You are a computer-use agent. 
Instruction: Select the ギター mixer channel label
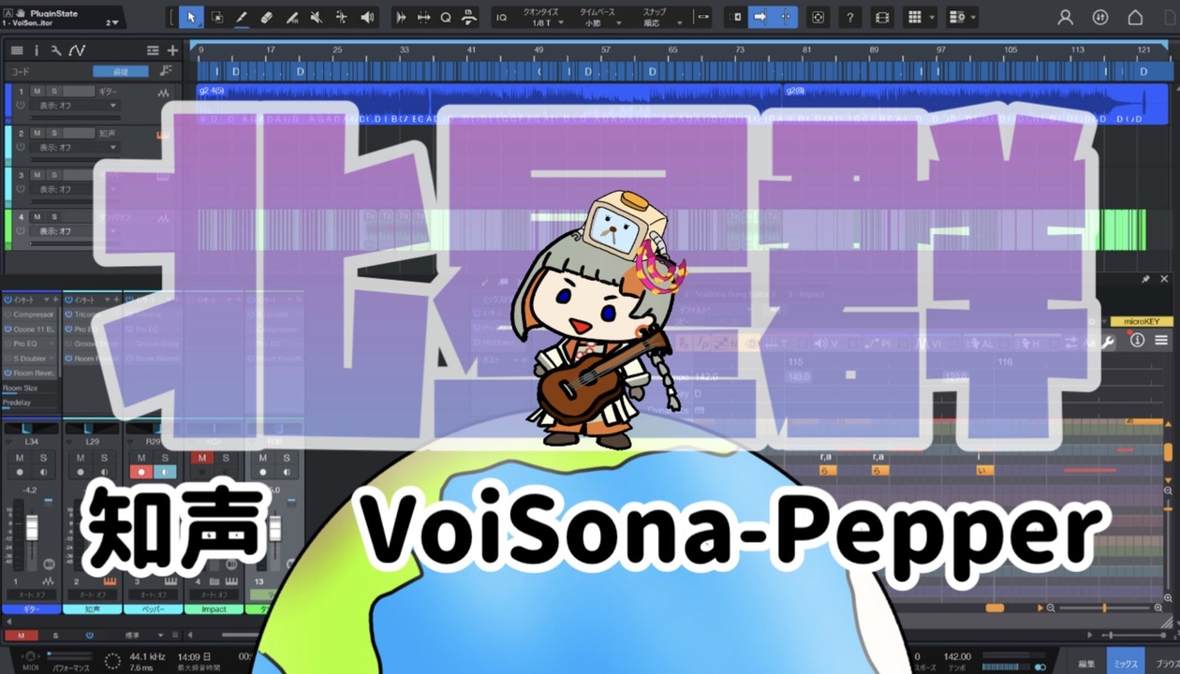31,608
